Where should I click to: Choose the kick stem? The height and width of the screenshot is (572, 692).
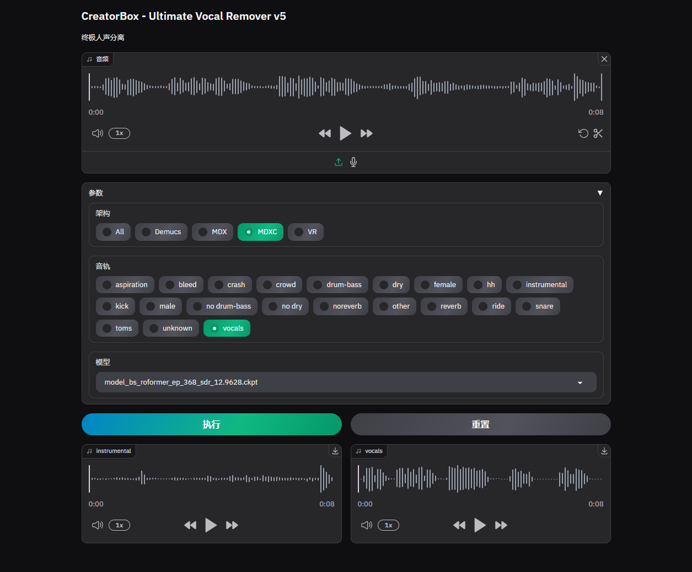(115, 306)
